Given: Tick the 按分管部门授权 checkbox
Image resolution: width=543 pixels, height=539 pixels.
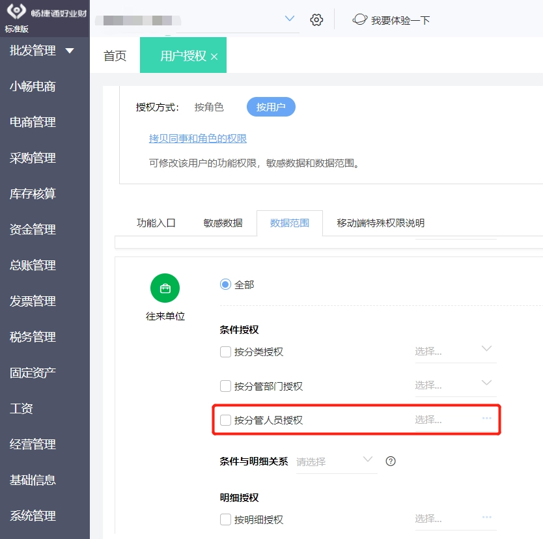Looking at the screenshot, I should pyautogui.click(x=225, y=385).
